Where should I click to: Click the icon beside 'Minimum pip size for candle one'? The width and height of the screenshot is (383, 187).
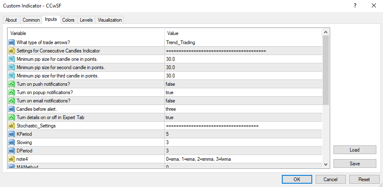coord(12,59)
